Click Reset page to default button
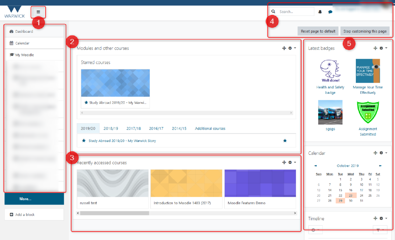This screenshot has width=395, height=240. [318, 31]
